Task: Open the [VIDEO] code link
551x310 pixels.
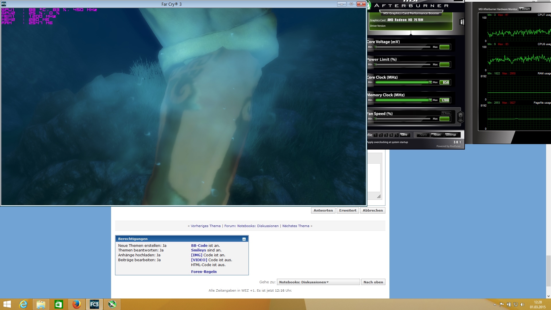Action: [x=199, y=260]
